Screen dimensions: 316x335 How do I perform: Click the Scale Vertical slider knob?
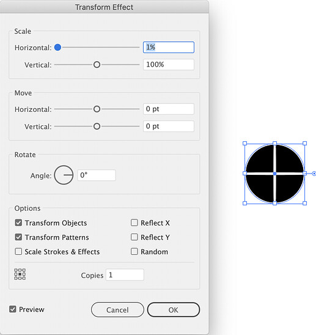point(97,65)
